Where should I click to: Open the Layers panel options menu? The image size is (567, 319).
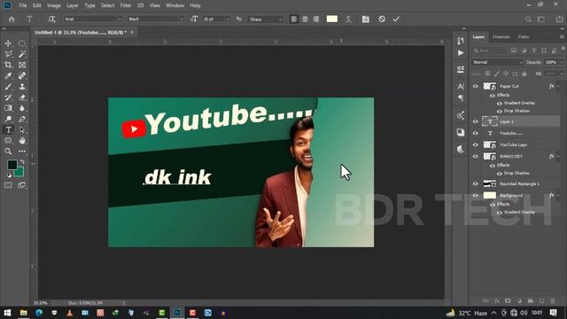pos(562,37)
